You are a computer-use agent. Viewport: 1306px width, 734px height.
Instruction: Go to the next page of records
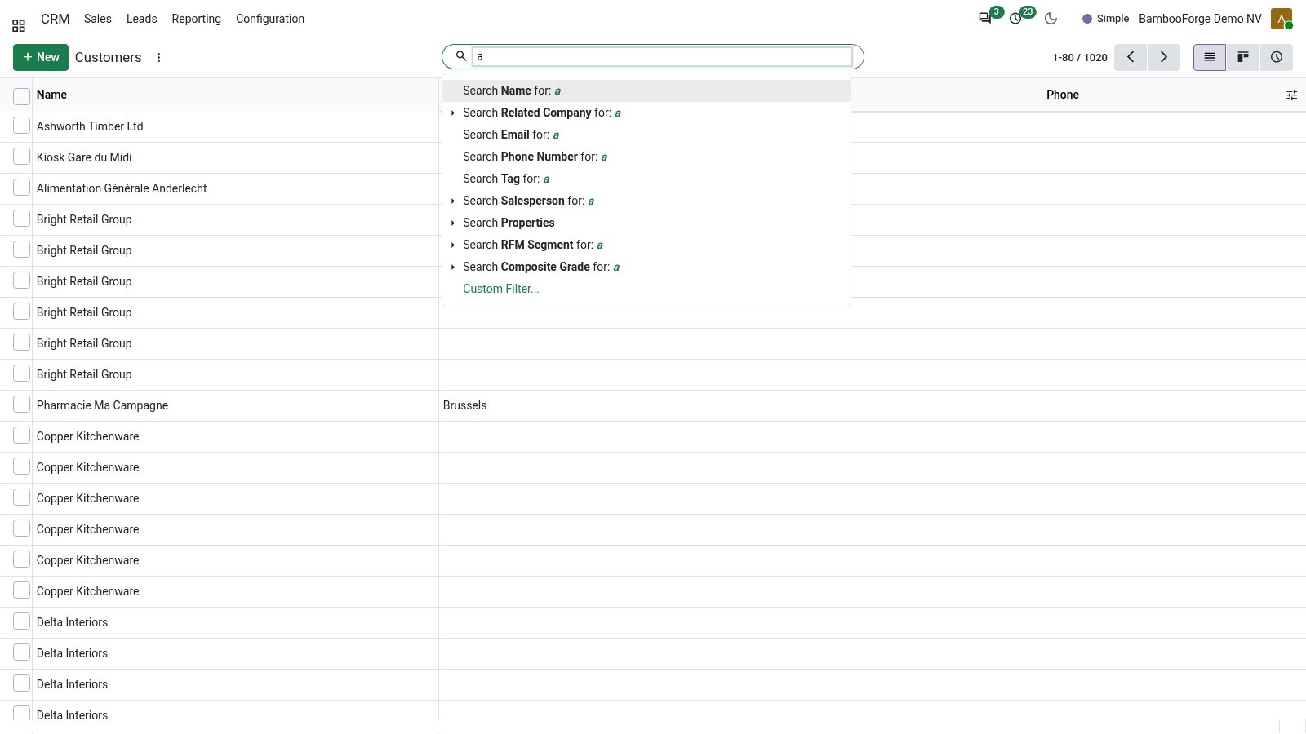(x=1164, y=57)
